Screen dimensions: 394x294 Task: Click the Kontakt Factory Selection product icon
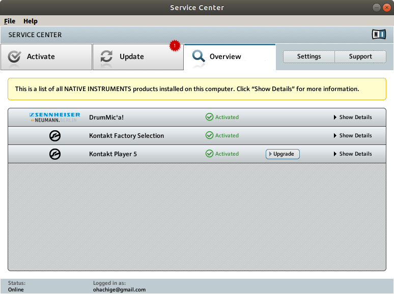[55, 136]
